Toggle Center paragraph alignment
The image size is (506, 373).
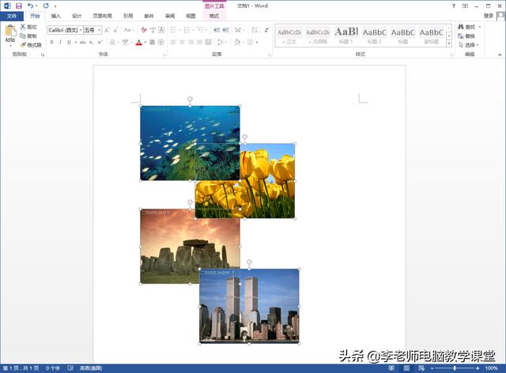(x=183, y=42)
